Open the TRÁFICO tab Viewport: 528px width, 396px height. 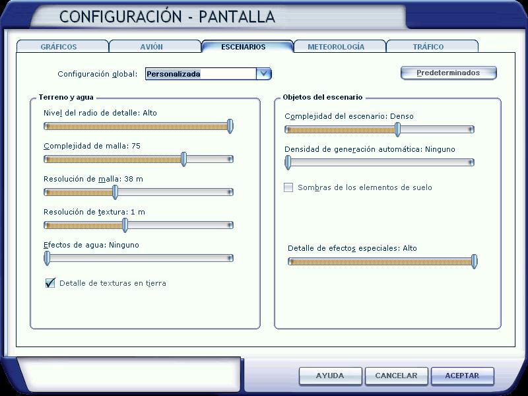(x=432, y=46)
